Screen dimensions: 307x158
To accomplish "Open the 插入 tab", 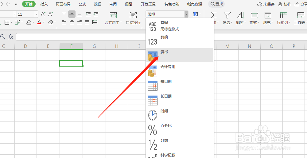I will coord(44,4).
